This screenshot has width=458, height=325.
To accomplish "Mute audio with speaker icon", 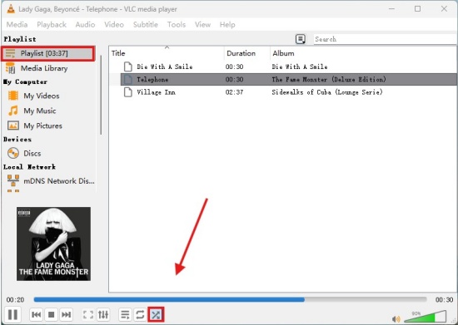I will (x=396, y=319).
